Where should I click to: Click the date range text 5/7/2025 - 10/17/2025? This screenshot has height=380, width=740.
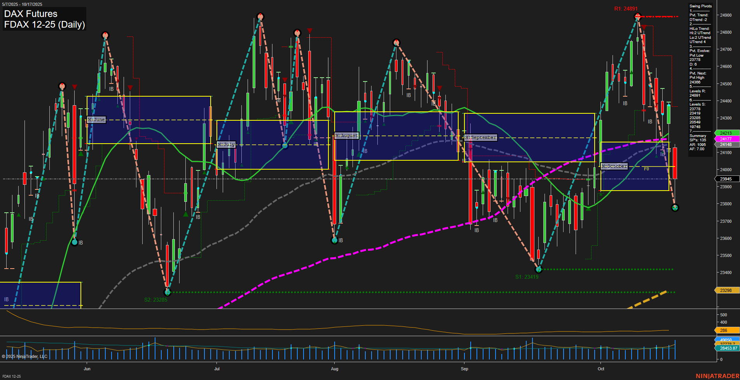[23, 4]
